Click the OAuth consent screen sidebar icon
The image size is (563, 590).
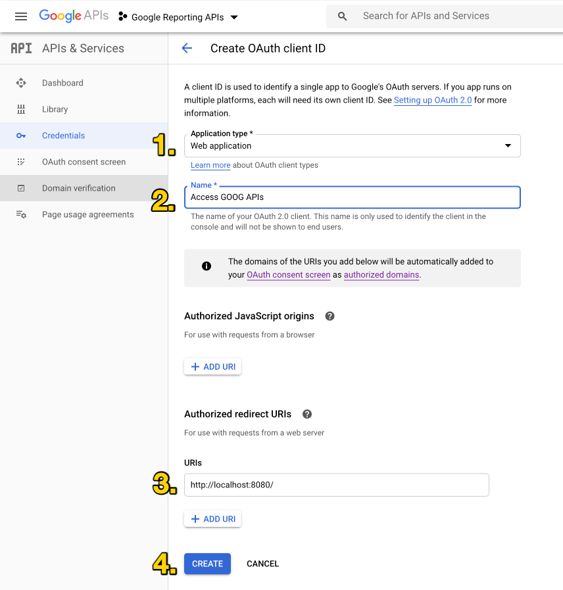pyautogui.click(x=21, y=162)
